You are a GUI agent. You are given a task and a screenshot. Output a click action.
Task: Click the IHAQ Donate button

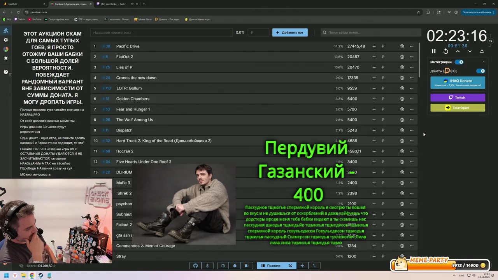click(458, 82)
